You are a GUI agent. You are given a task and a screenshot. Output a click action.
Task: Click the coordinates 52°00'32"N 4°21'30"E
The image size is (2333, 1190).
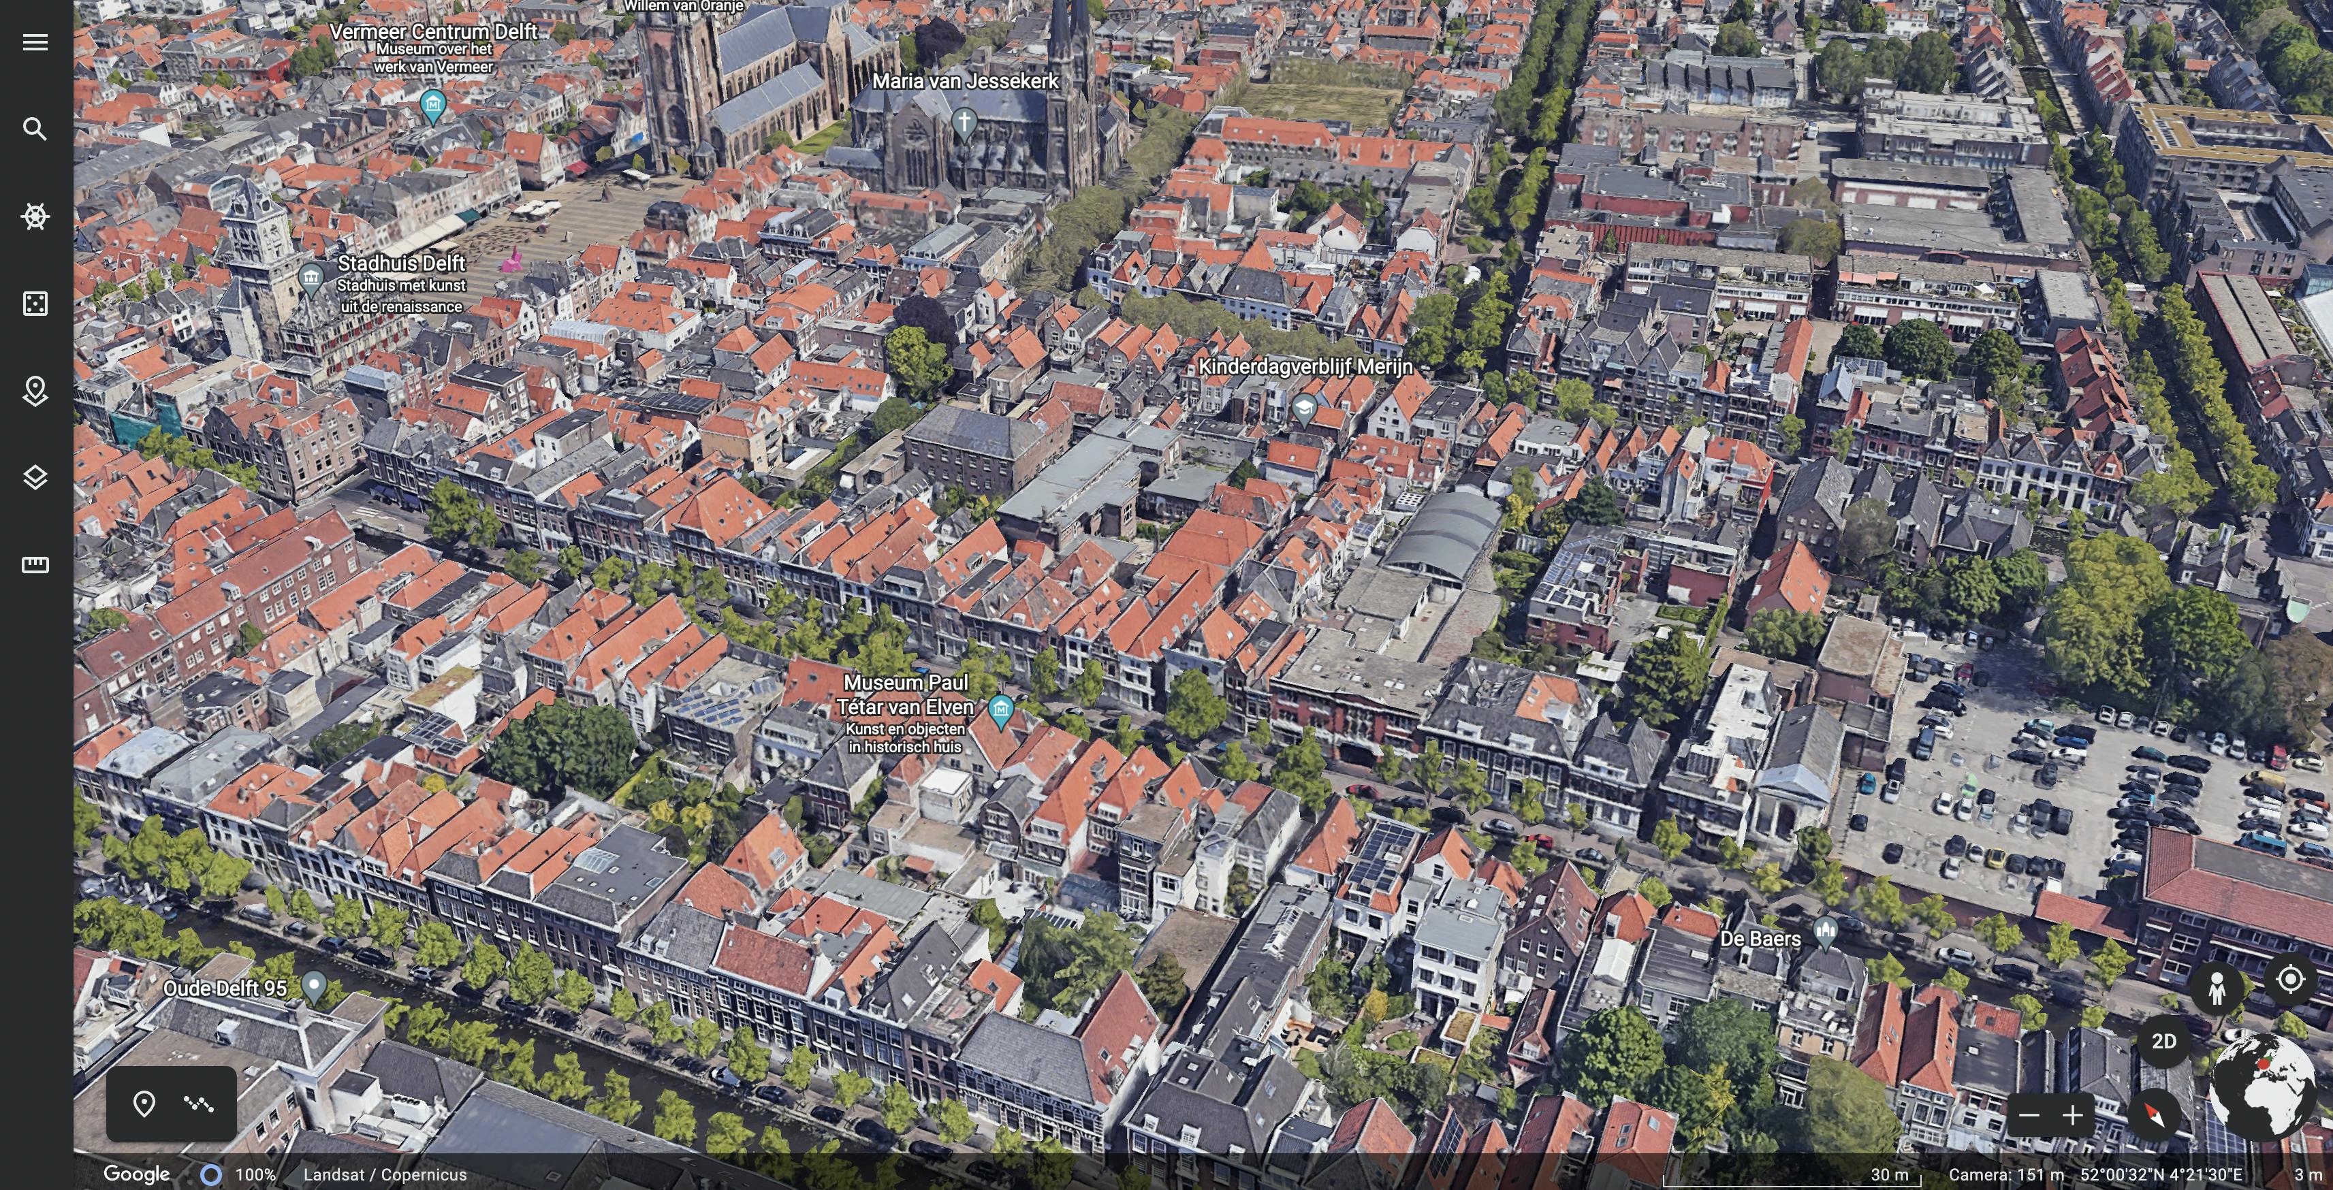tap(2161, 1174)
